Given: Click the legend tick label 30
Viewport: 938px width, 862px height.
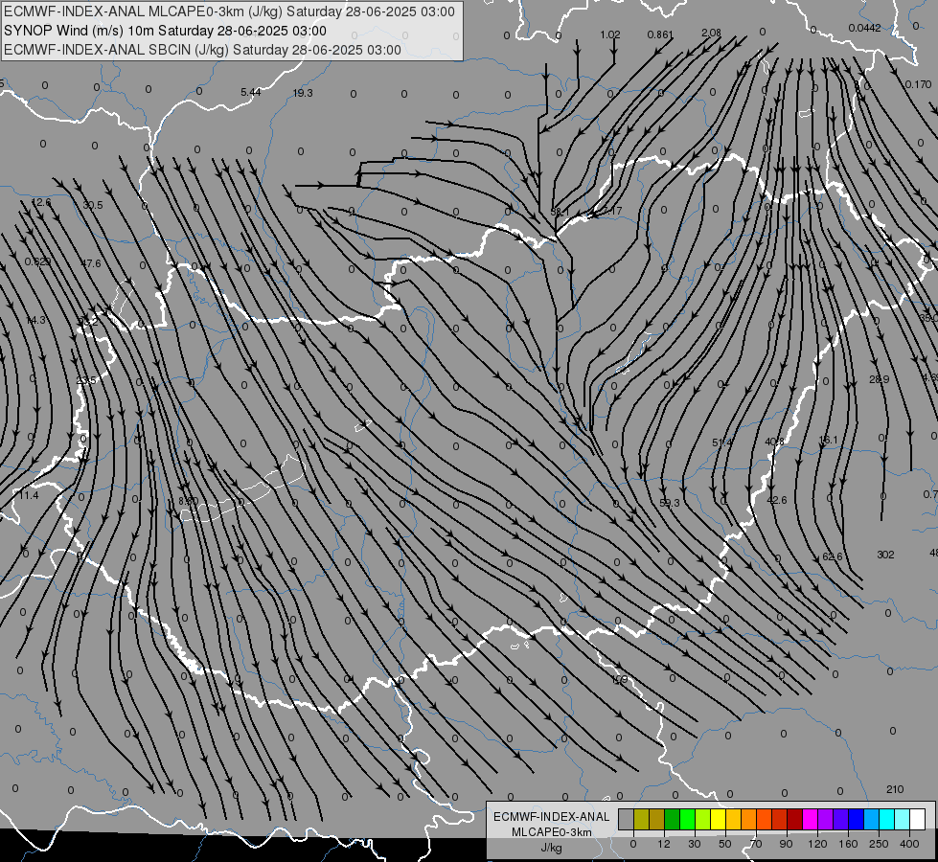Looking at the screenshot, I should [x=695, y=844].
